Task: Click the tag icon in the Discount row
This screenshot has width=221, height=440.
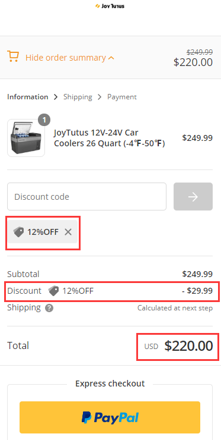Action: point(53,291)
